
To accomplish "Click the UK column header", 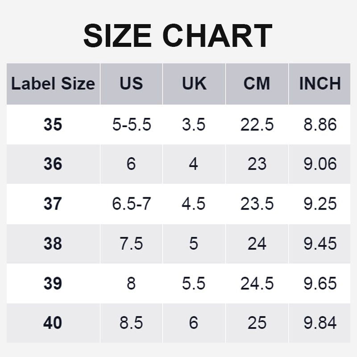I will (194, 84).
